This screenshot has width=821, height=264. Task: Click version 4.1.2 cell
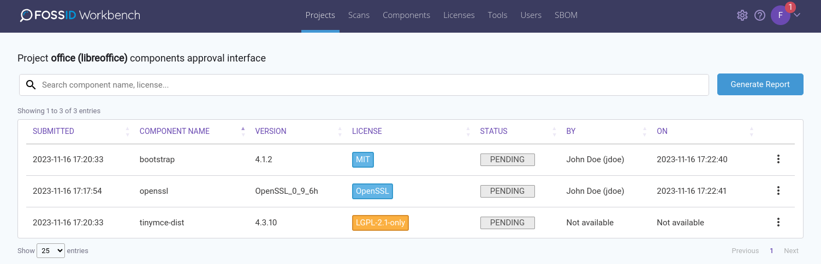[x=264, y=159]
